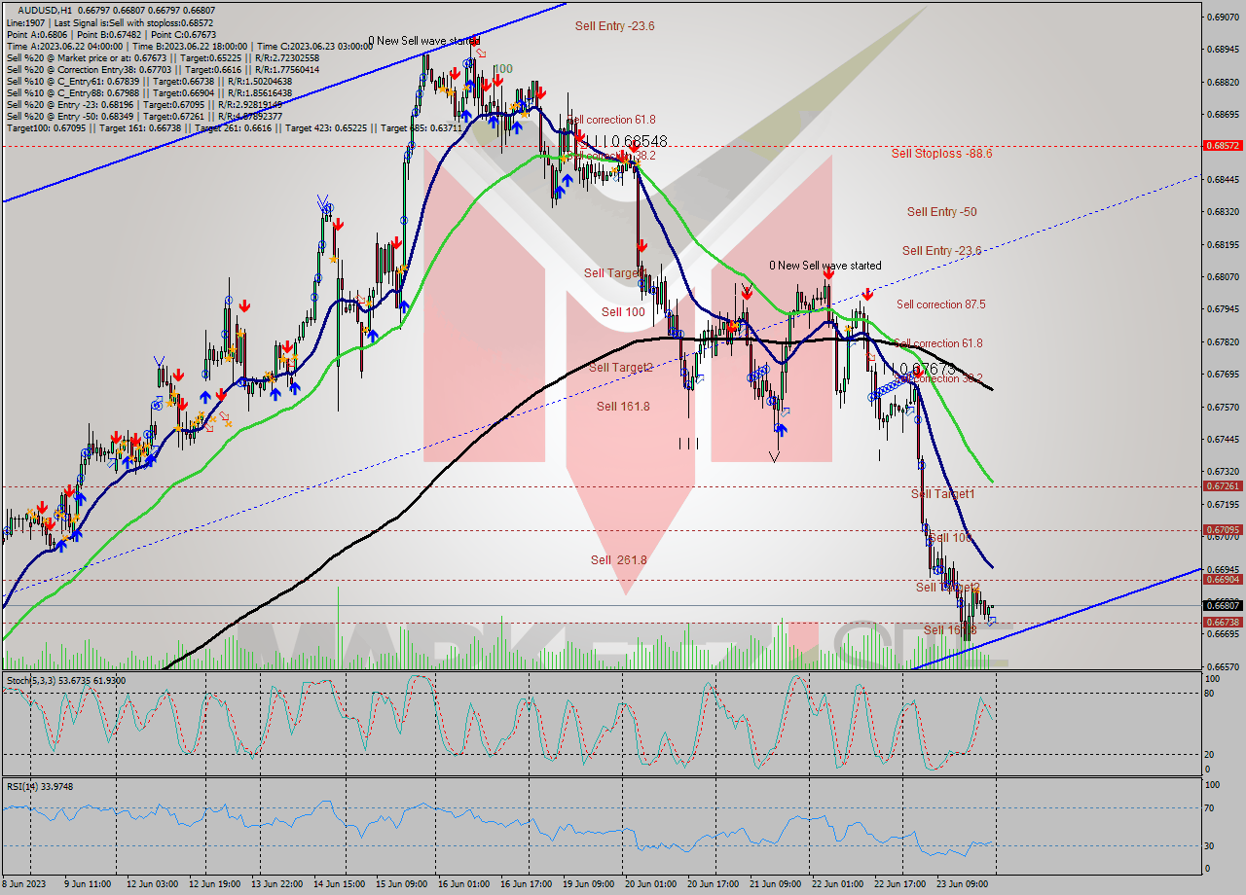This screenshot has height=895, width=1246.
Task: Click the '16 Jun 17:00' time label
Action: 526,884
